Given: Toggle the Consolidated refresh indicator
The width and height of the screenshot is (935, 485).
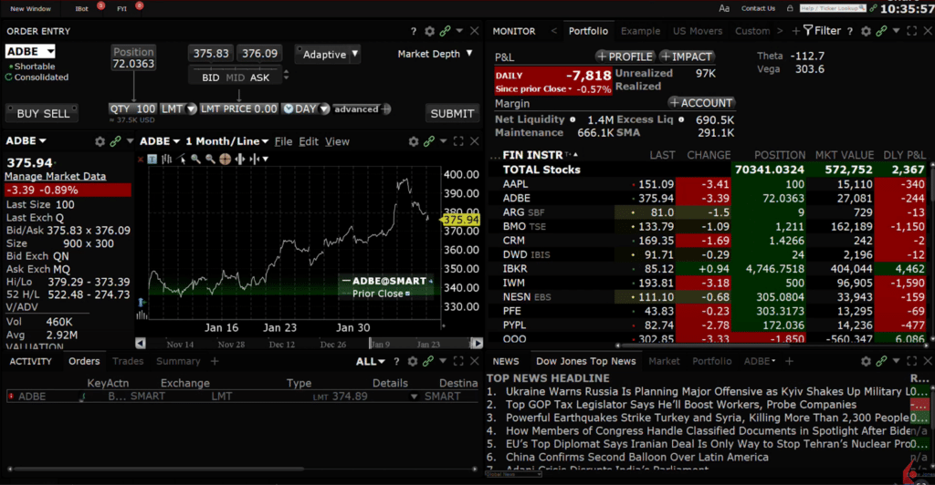Looking at the screenshot, I should pyautogui.click(x=9, y=77).
